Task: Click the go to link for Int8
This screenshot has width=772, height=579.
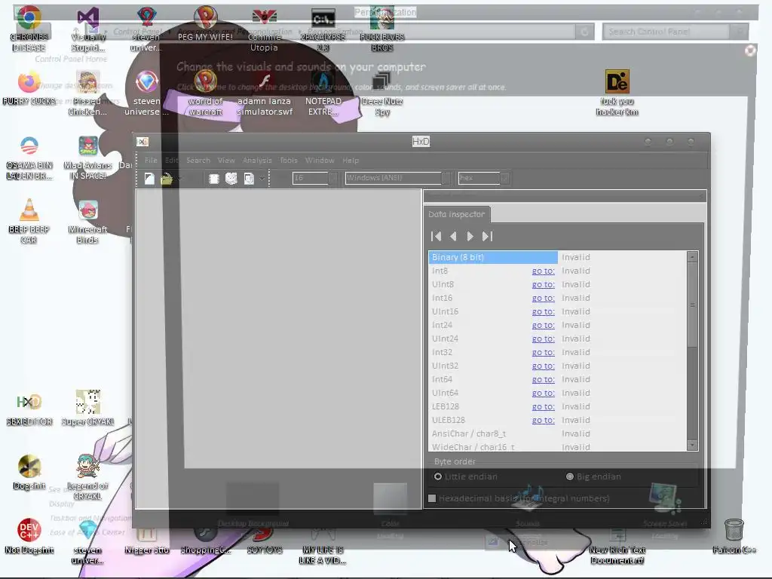Action: pos(543,271)
